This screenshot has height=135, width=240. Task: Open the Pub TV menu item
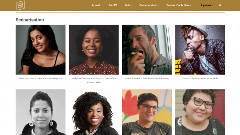pyautogui.click(x=113, y=5)
